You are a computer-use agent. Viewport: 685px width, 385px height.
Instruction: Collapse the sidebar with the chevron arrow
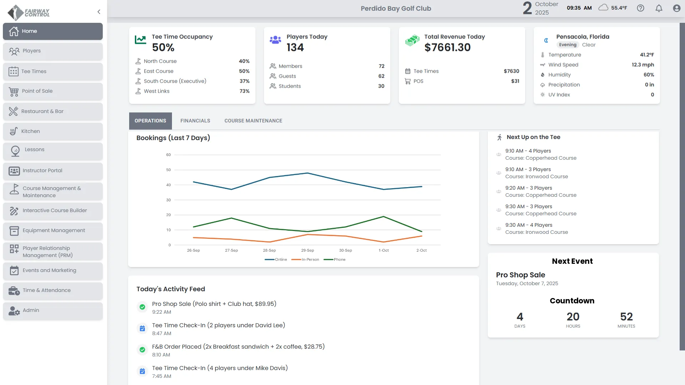point(99,12)
